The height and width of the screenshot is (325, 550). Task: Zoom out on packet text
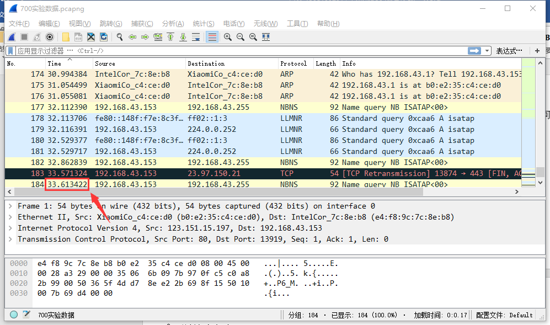[241, 37]
